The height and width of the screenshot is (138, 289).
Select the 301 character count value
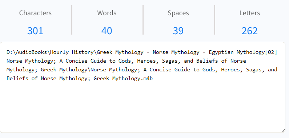(35, 31)
